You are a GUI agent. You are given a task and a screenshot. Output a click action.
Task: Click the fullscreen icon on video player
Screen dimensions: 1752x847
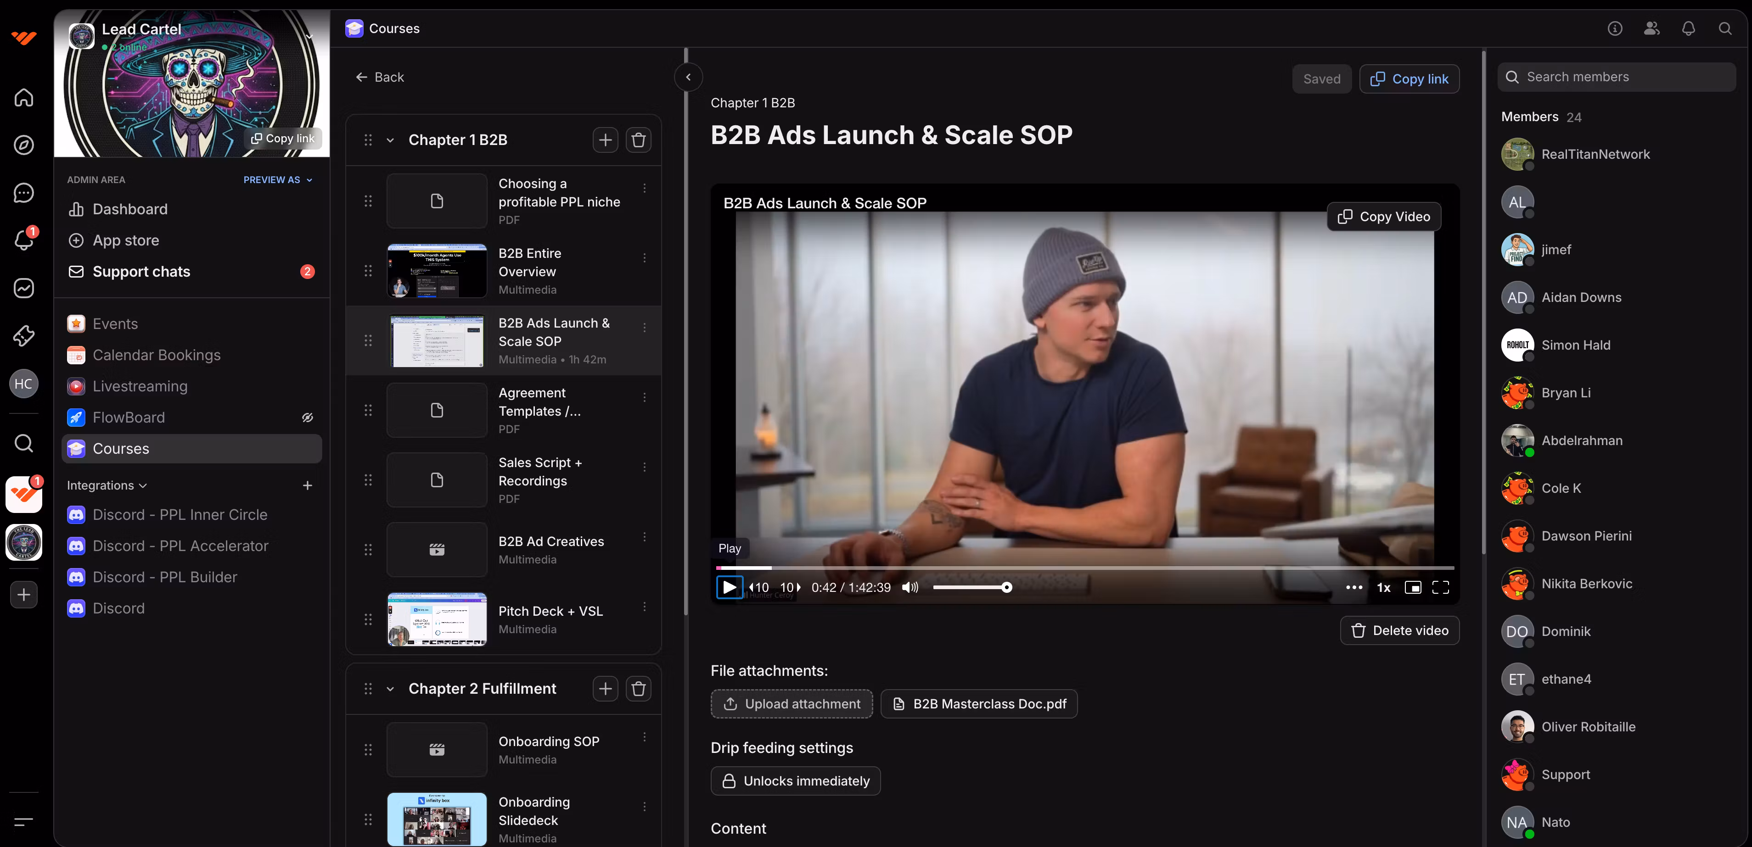1441,587
